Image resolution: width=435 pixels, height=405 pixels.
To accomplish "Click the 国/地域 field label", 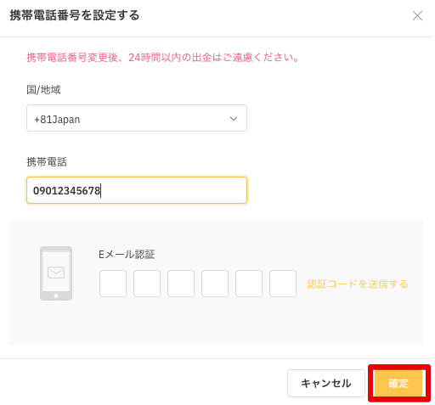I will [x=43, y=90].
